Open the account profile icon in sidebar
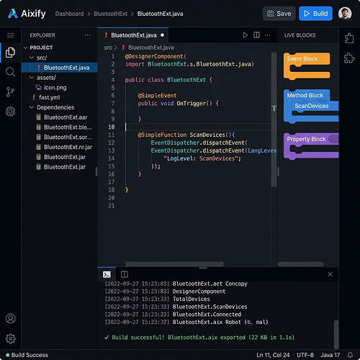Viewport: 360px width, 360px height. coord(11,318)
